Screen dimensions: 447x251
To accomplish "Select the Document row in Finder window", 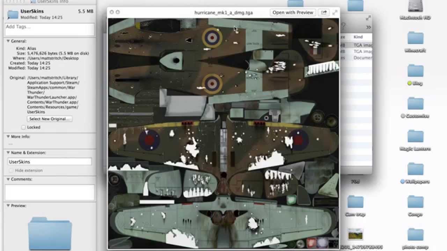I will pyautogui.click(x=356, y=58).
